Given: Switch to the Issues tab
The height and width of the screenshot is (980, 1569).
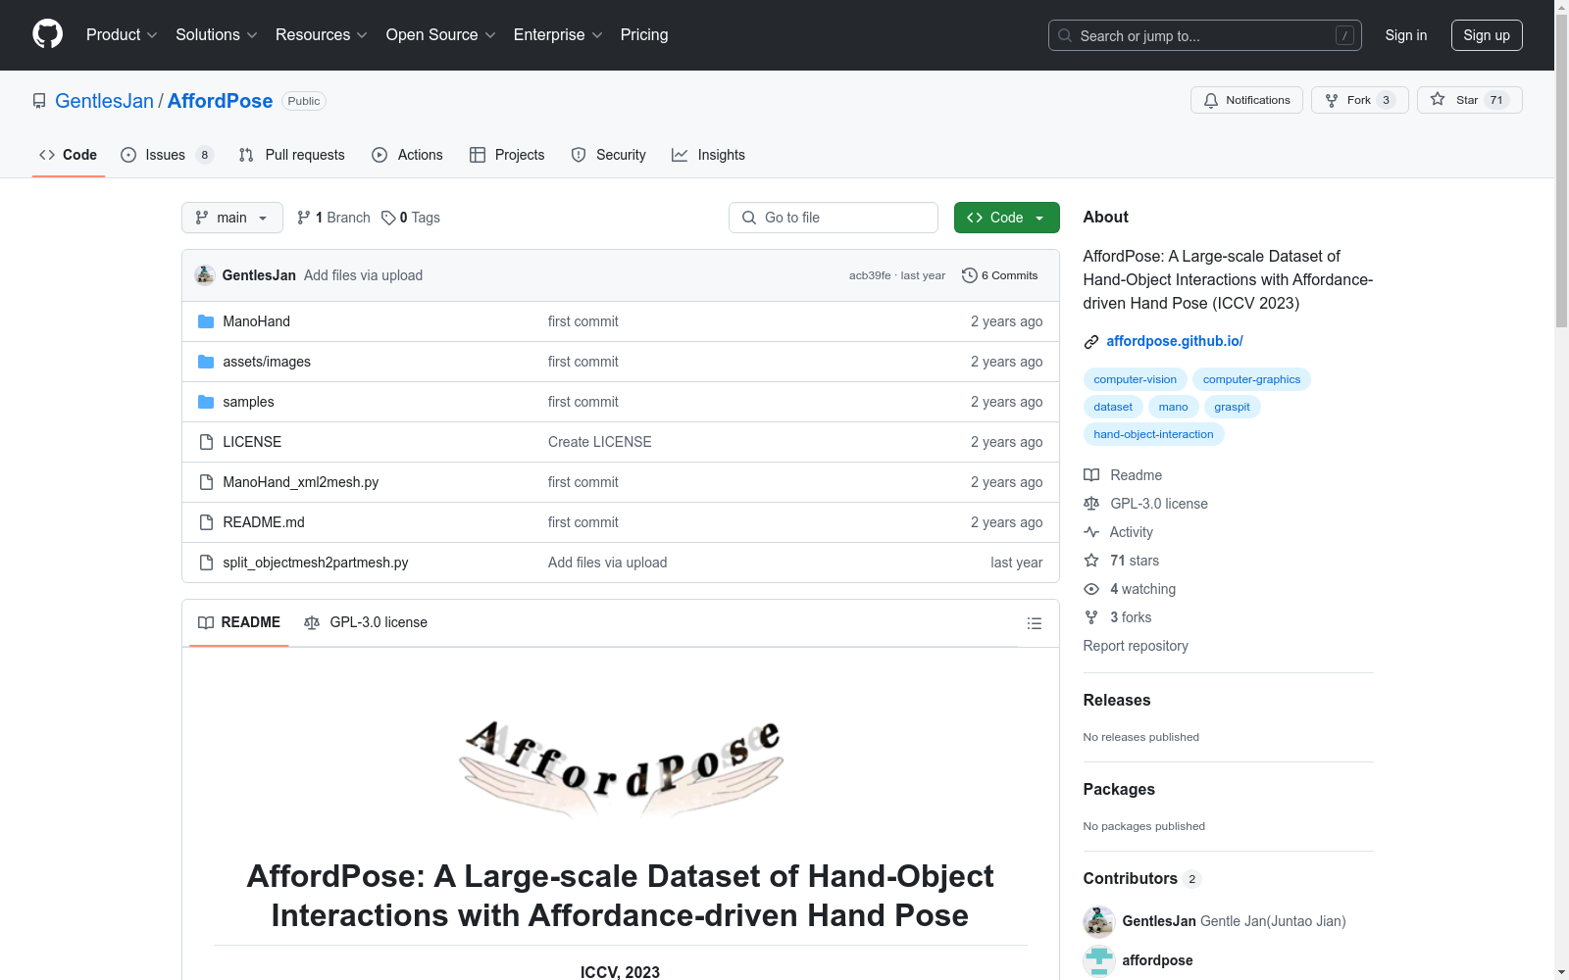Looking at the screenshot, I should 167,155.
